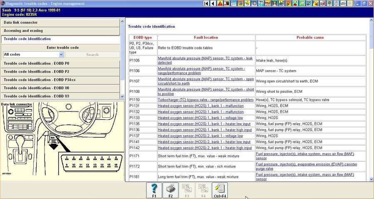Go to first page arrow icon
The image size is (374, 199).
207,4
